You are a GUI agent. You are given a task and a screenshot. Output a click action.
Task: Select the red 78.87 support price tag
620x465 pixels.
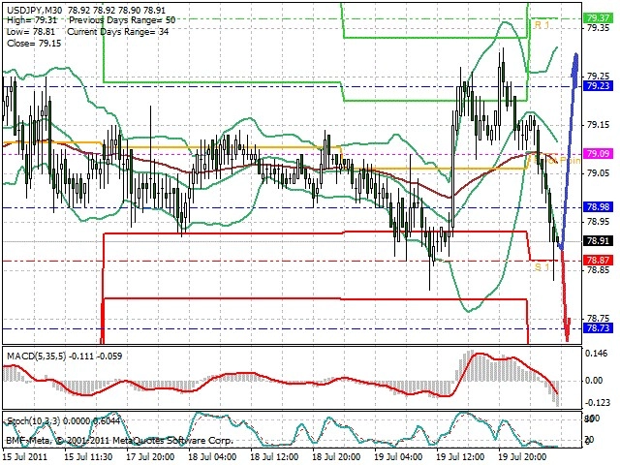point(598,261)
